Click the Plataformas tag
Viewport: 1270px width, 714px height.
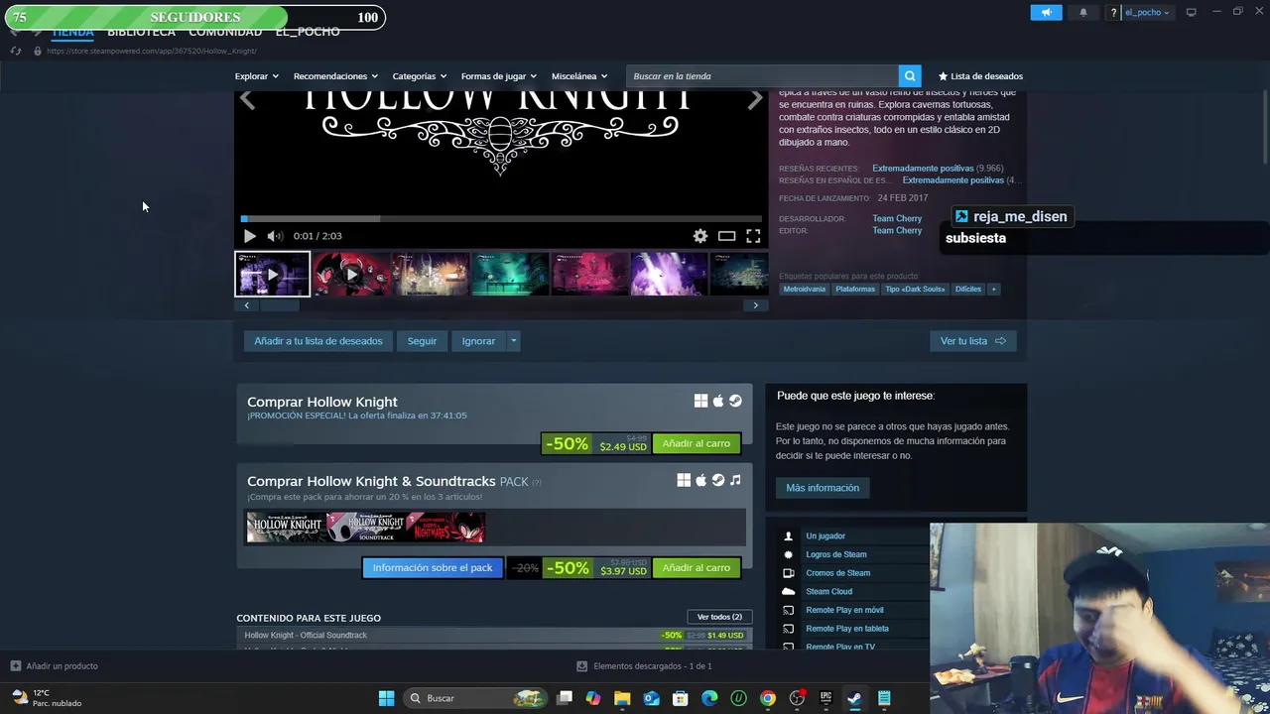pos(855,290)
